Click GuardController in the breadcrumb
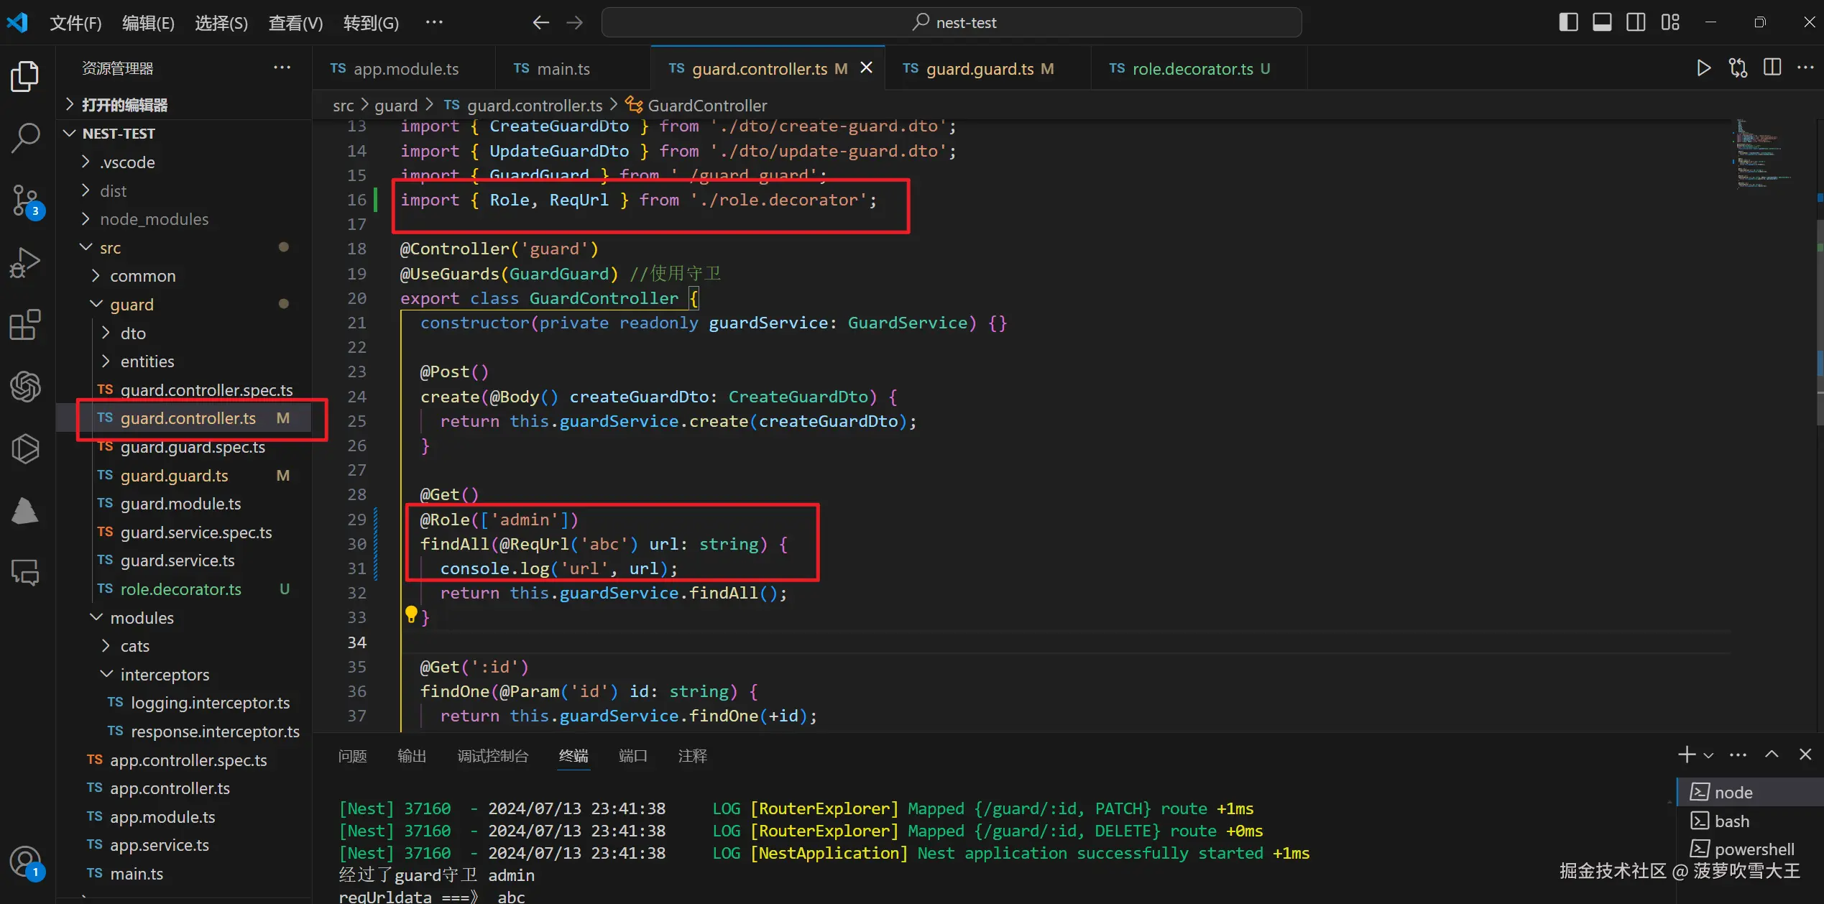The width and height of the screenshot is (1824, 904). pos(706,106)
